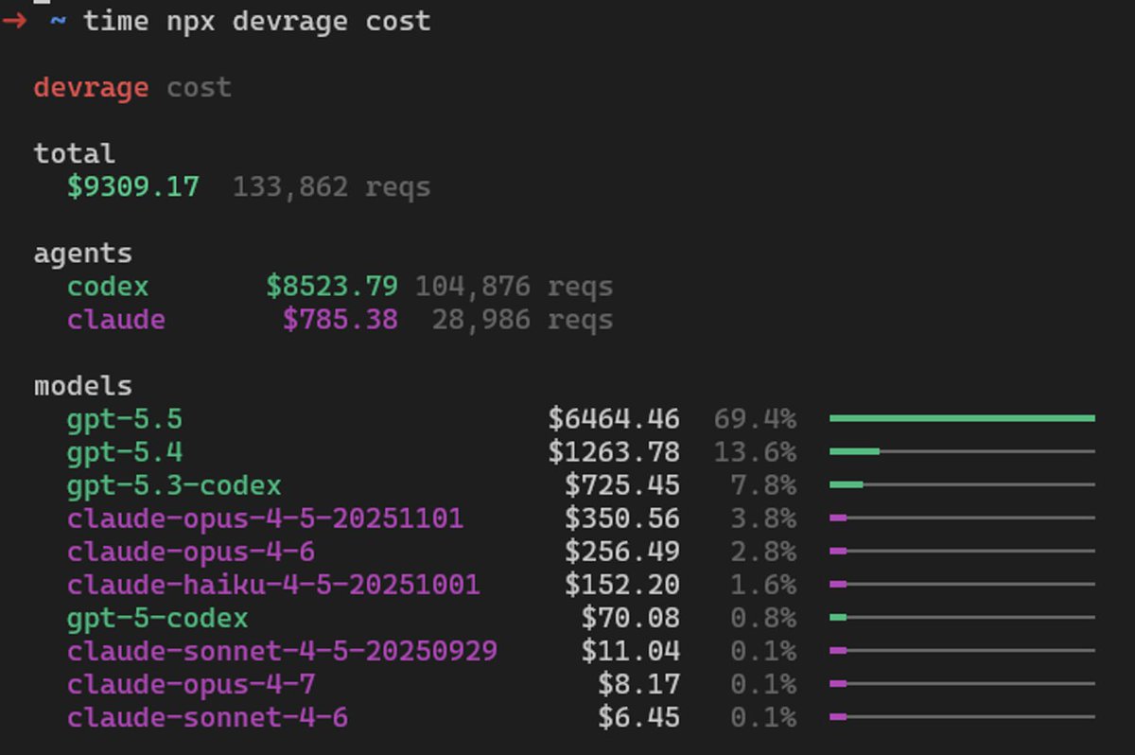Click the "claude" agent name
The height and width of the screenshot is (755, 1135).
click(x=116, y=320)
